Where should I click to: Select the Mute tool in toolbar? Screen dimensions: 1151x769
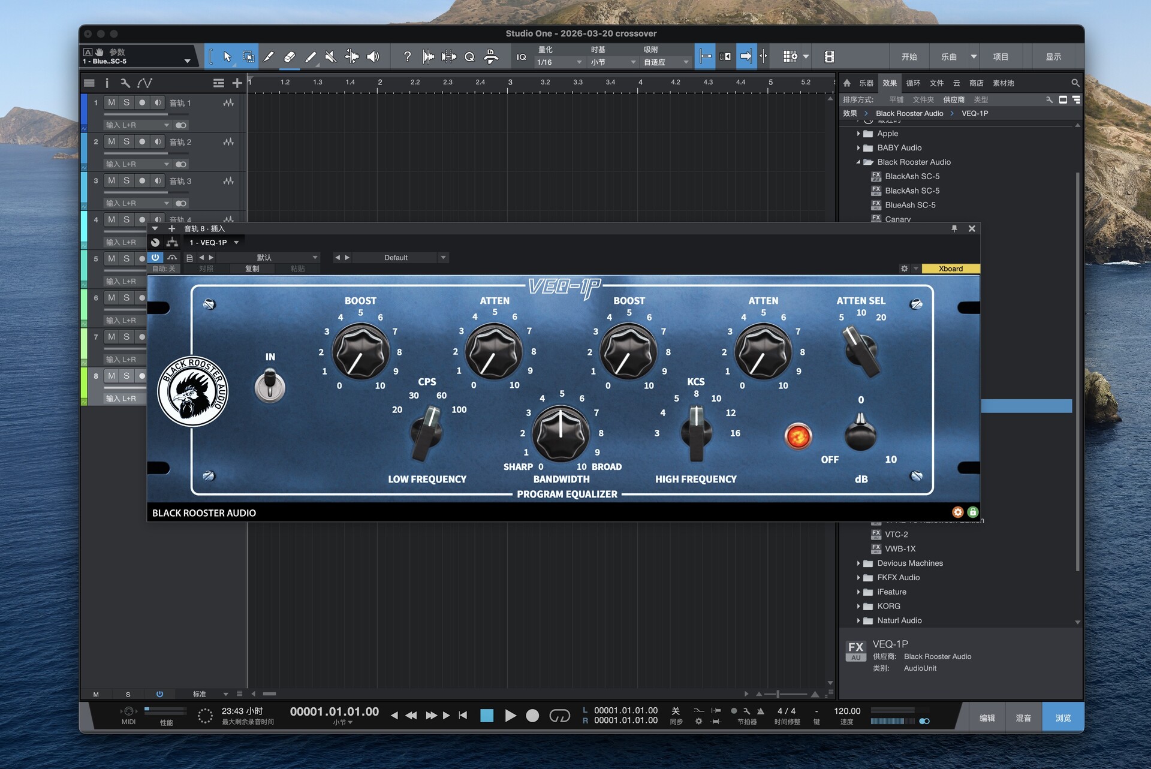(x=331, y=57)
